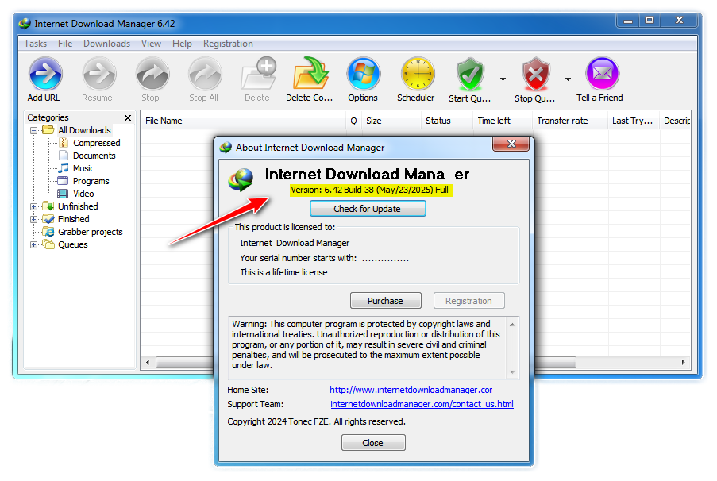Minimize the Internet Download Manager window
The image size is (717, 481).
click(628, 21)
